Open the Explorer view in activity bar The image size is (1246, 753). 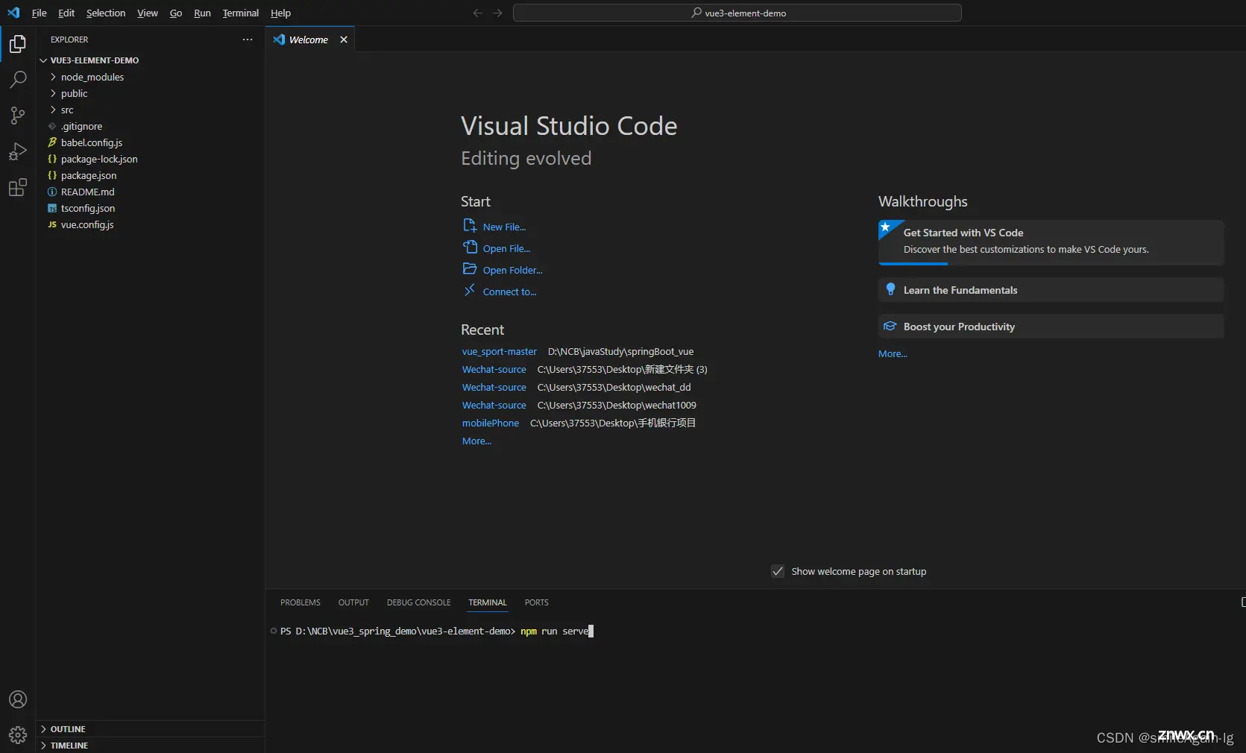(x=18, y=44)
